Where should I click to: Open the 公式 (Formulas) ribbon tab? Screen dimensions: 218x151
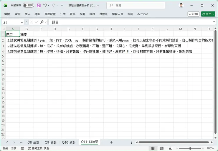(x=63, y=14)
